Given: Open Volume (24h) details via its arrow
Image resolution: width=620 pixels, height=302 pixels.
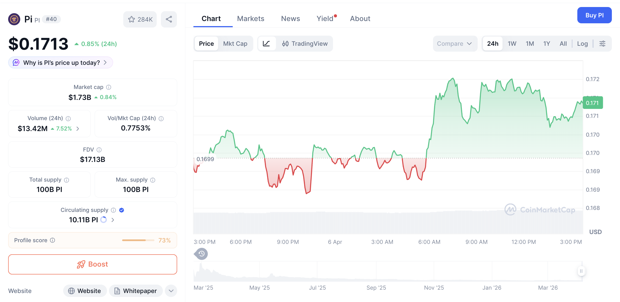Looking at the screenshot, I should coord(78,129).
